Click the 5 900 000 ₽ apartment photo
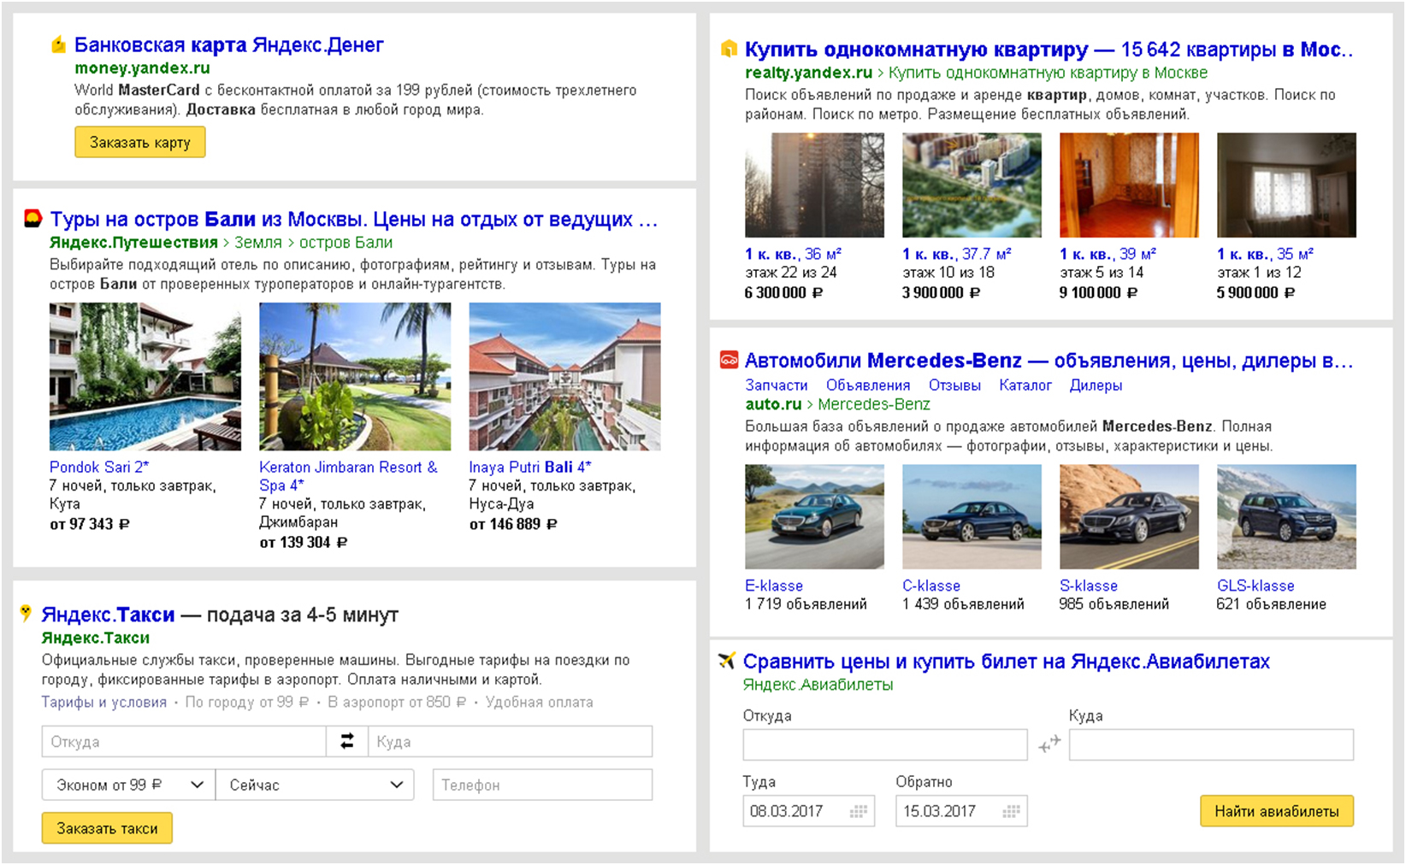This screenshot has height=865, width=1406. click(1286, 185)
